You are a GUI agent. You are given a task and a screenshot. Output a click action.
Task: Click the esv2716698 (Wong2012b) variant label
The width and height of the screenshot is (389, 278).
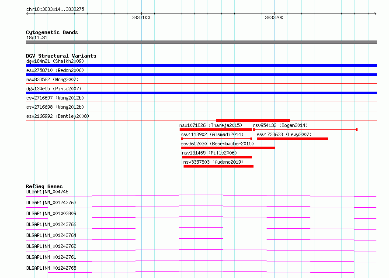(55, 107)
